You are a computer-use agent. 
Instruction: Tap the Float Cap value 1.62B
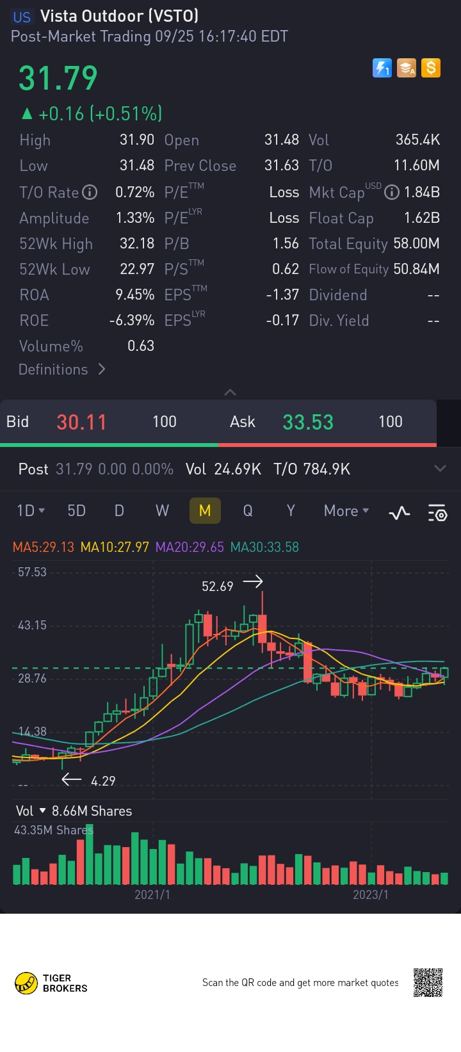421,218
